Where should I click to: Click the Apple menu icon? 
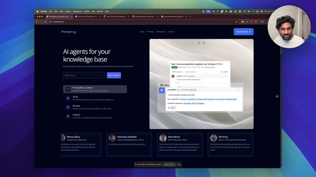tap(37, 12)
